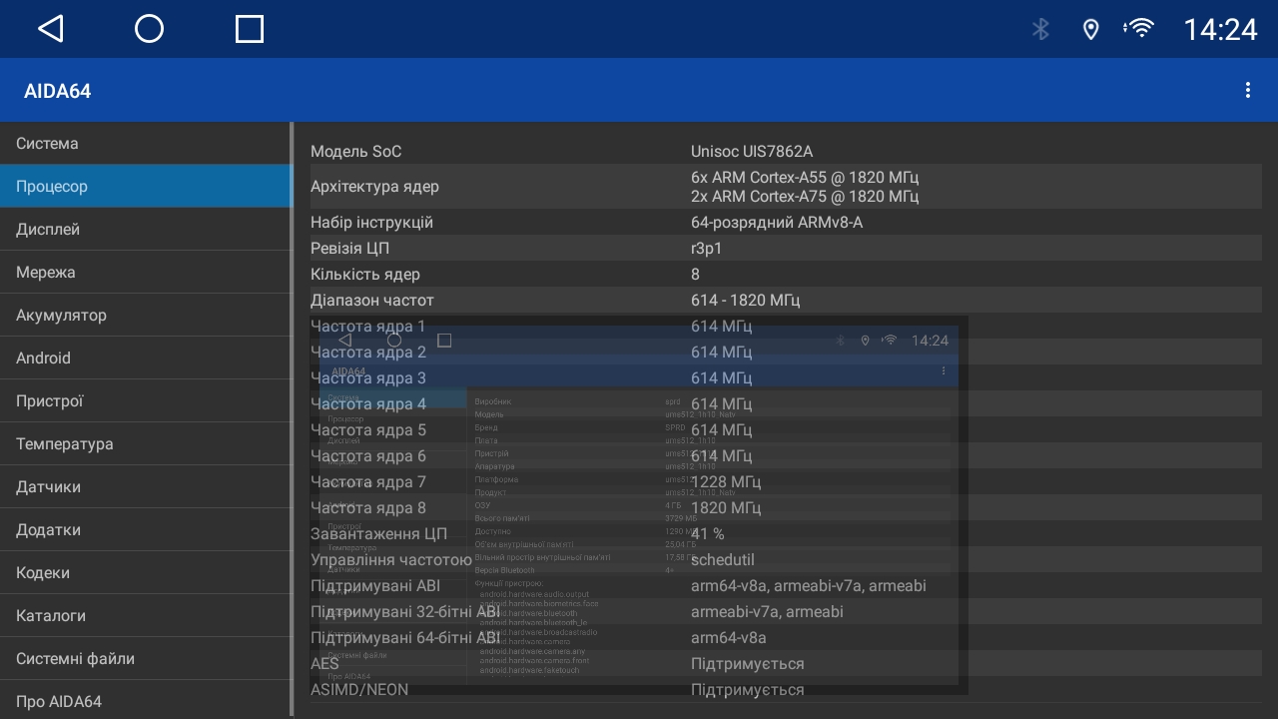Viewport: 1278px width, 719px height.
Task: Open the Датчики section
Action: [145, 487]
